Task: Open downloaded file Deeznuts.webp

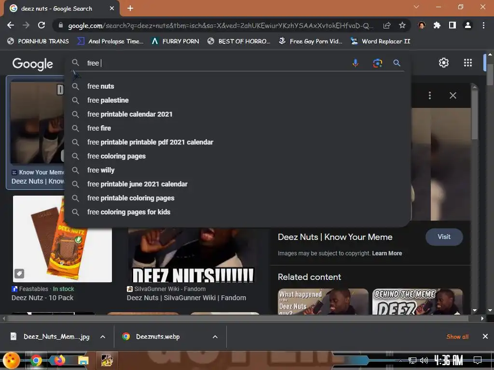Action: pyautogui.click(x=151, y=337)
